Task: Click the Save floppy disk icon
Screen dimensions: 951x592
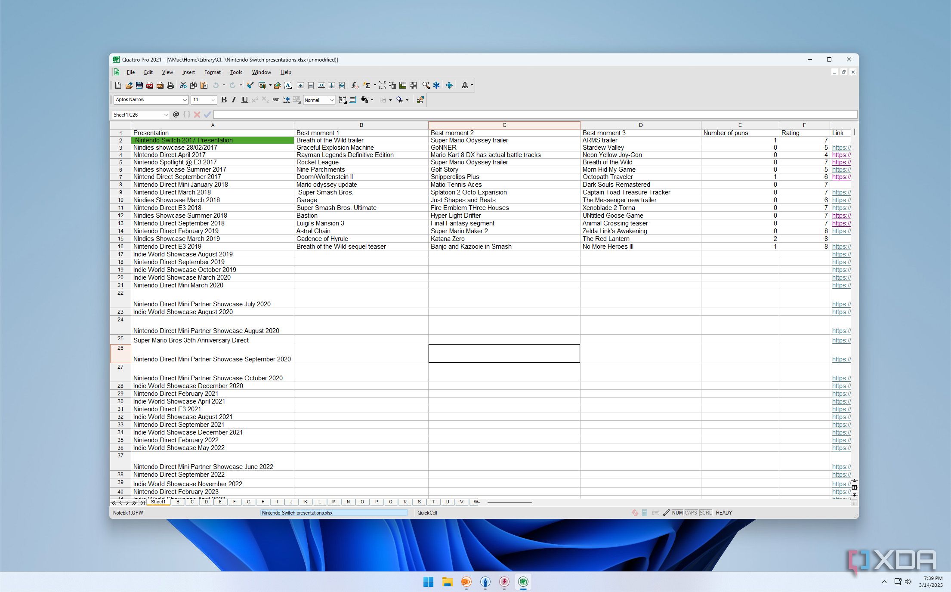Action: point(139,85)
